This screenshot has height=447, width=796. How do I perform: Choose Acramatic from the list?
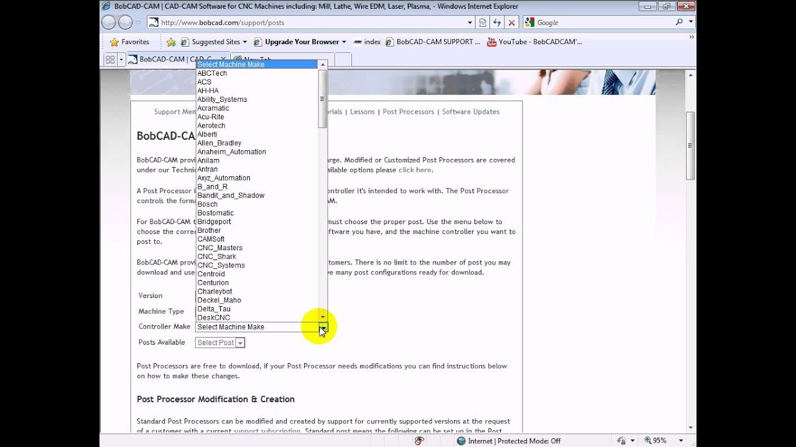tap(256, 108)
